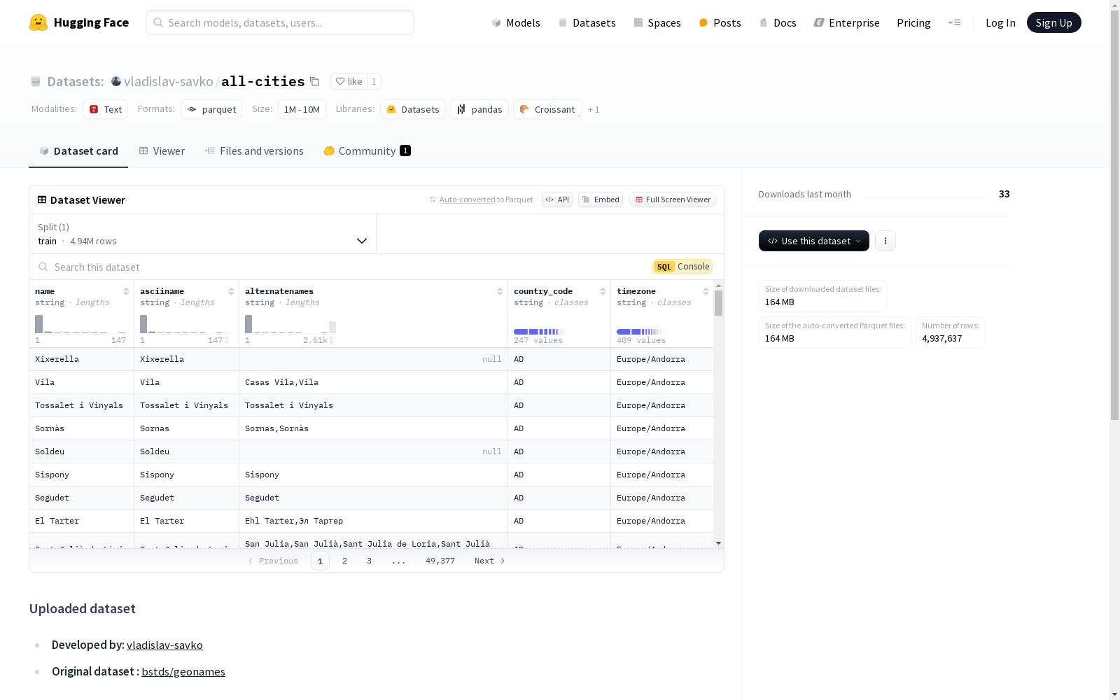
Task: Expand the train split dropdown
Action: [203, 234]
